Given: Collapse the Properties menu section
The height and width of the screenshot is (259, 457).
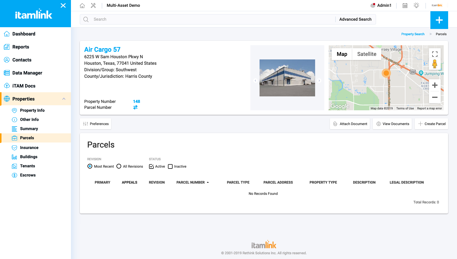Looking at the screenshot, I should tap(64, 99).
